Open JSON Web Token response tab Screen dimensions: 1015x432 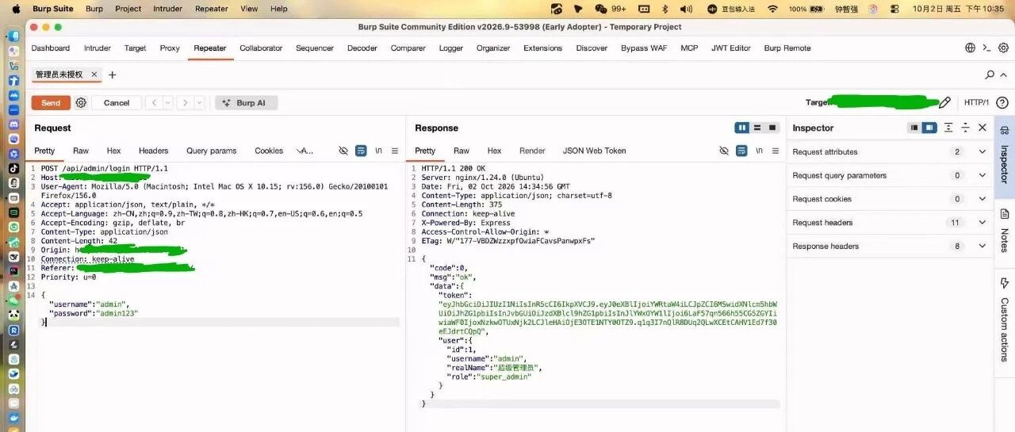(x=594, y=151)
